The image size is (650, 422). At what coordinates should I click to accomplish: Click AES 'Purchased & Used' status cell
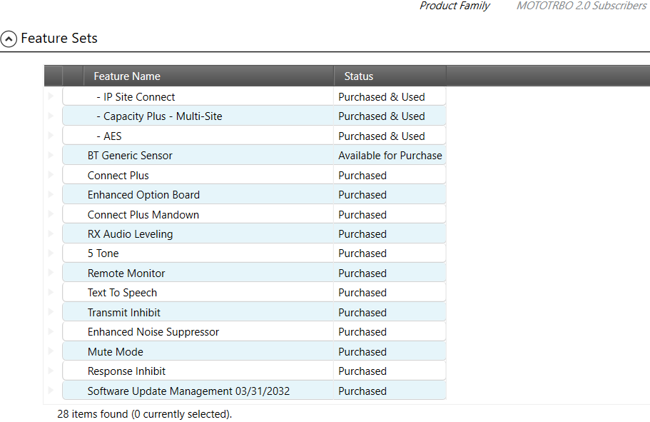click(x=390, y=136)
